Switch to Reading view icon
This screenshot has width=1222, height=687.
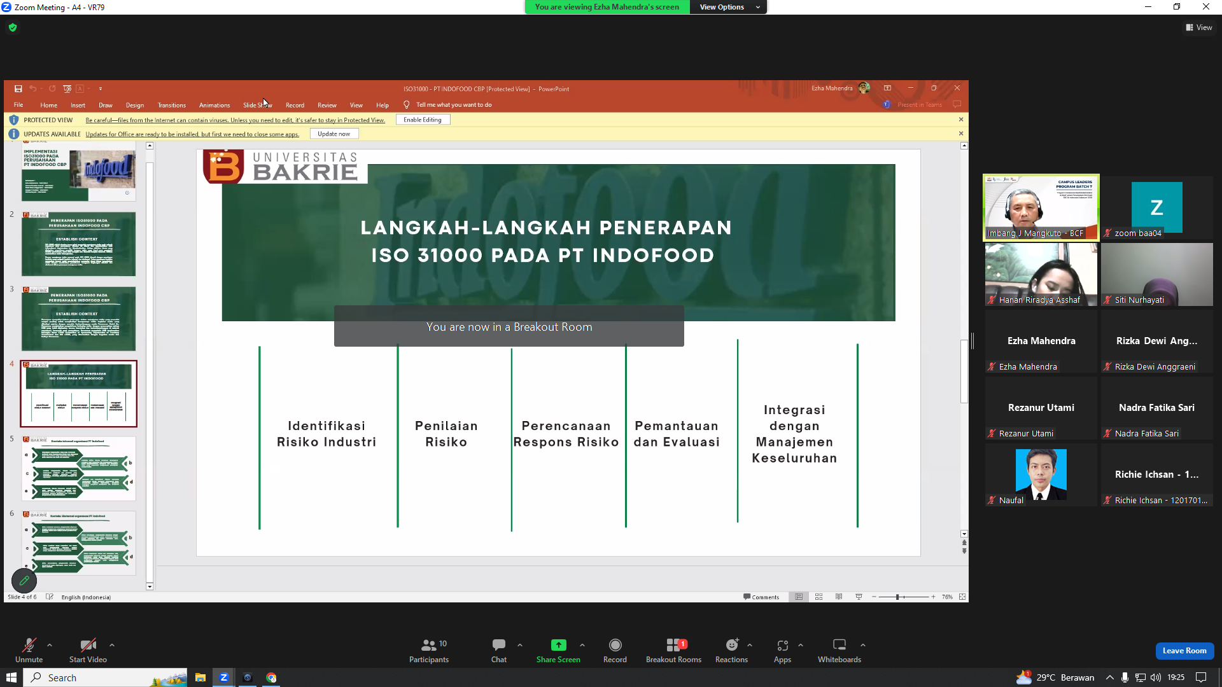coord(839,597)
